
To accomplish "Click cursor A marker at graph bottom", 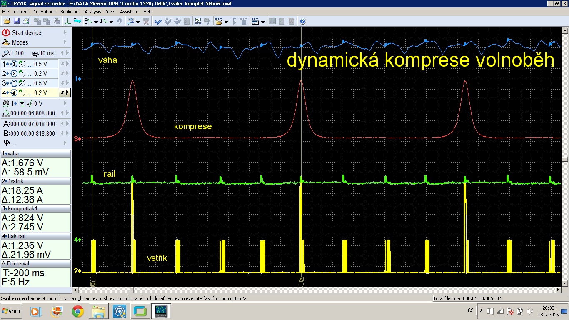I will (x=301, y=279).
